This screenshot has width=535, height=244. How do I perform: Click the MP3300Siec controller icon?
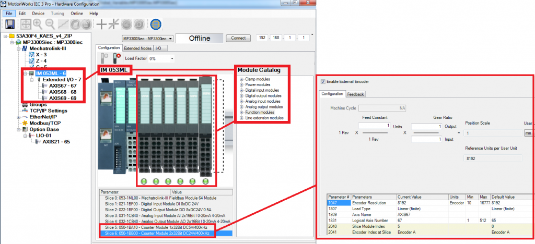pyautogui.click(x=19, y=42)
